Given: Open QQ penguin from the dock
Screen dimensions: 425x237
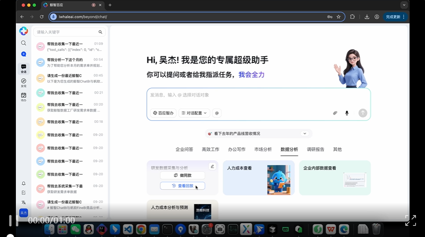Looking at the screenshot, I should 88,229.
